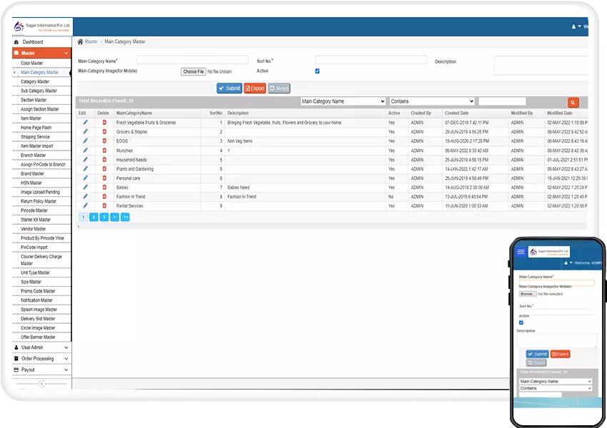Open the hamburger menu on mobile preview
The image size is (607, 428).
coord(521,252)
